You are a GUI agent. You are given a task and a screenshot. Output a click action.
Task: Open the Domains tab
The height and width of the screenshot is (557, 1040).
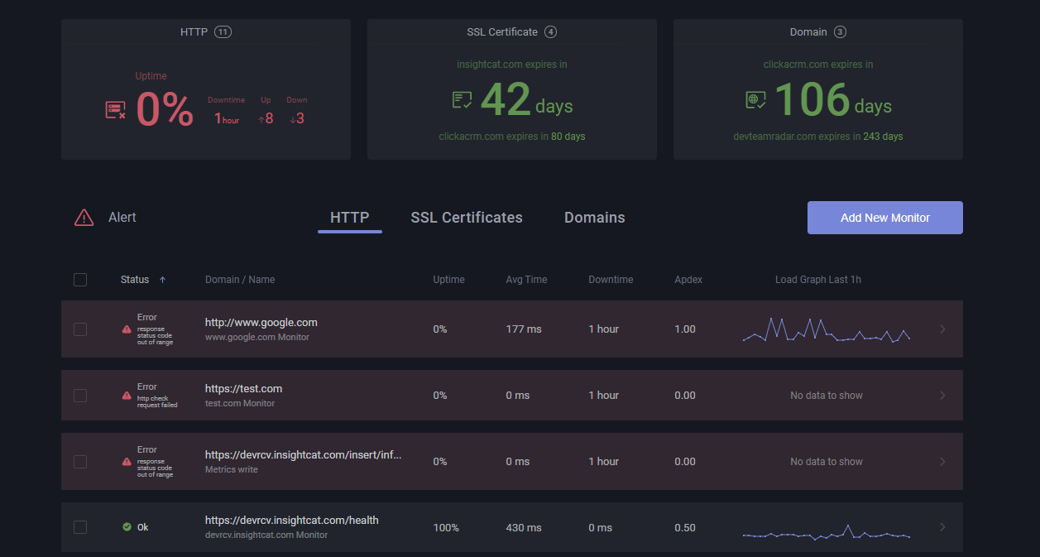(594, 218)
